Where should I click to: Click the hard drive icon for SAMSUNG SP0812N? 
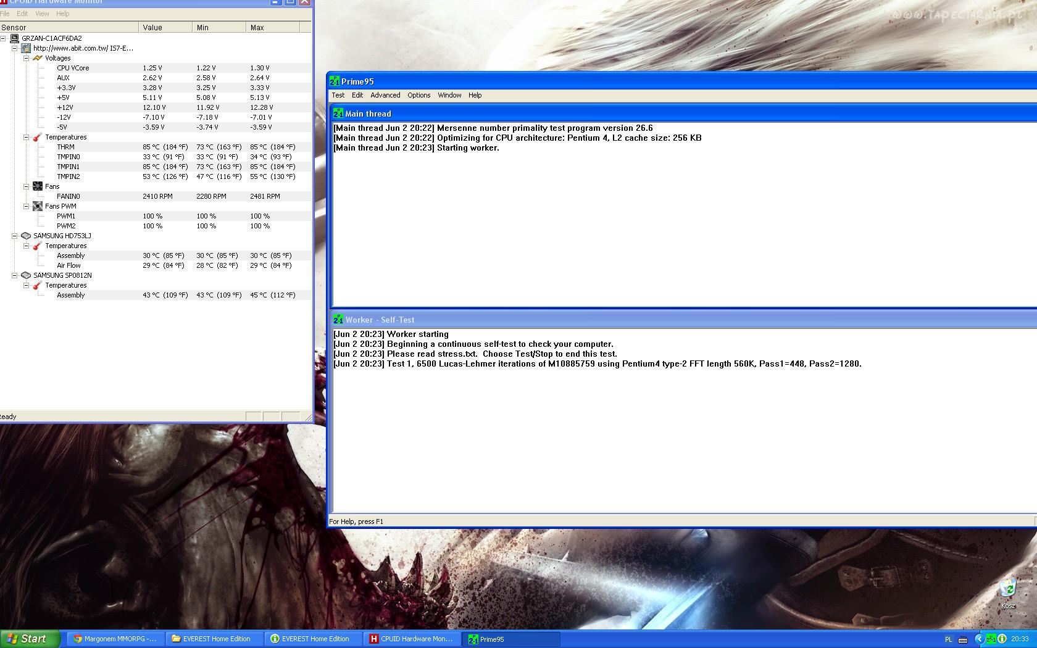[x=26, y=275]
